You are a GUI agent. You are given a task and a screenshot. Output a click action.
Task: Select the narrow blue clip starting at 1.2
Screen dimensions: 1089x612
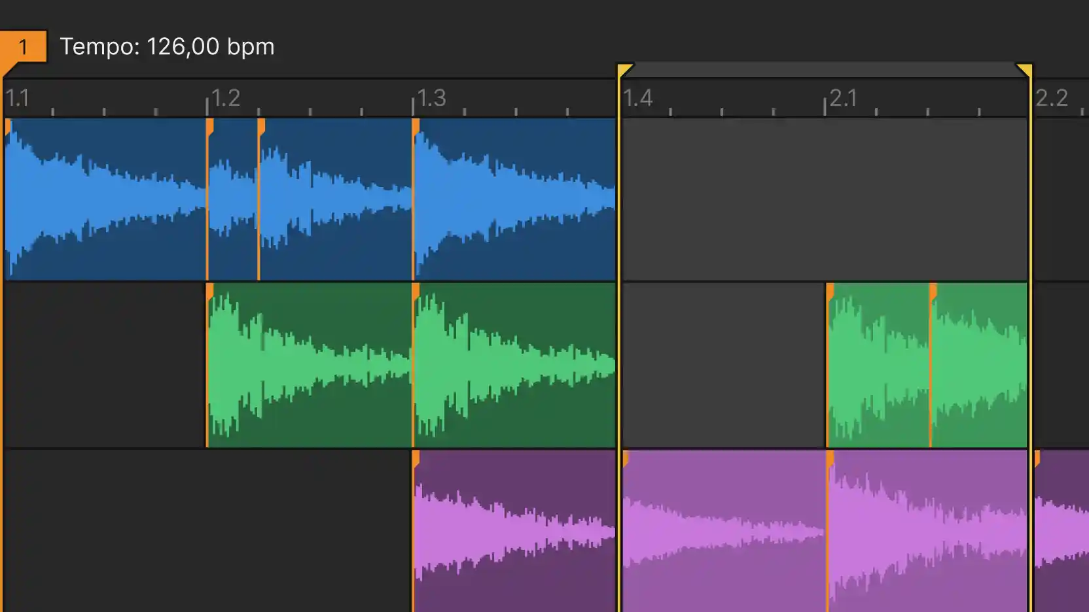(232, 199)
